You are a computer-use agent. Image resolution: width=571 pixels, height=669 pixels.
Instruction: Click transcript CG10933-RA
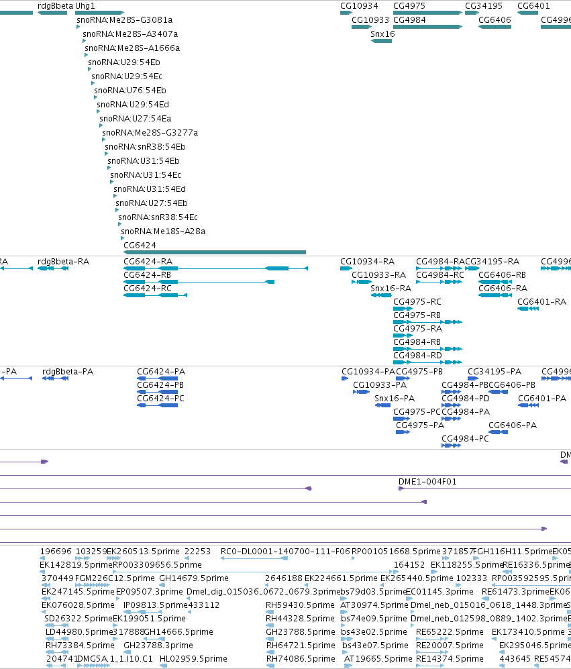coord(362,282)
